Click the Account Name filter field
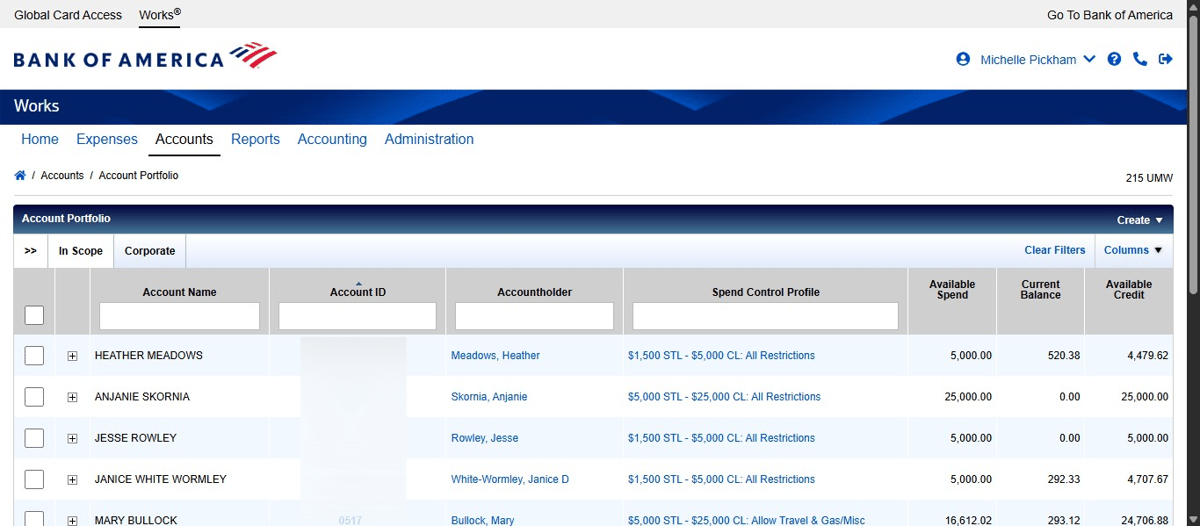This screenshot has height=526, width=1200. [x=179, y=316]
